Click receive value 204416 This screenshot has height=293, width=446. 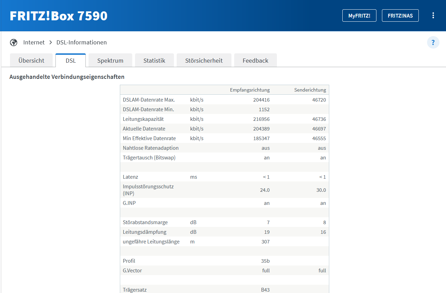coord(261,100)
